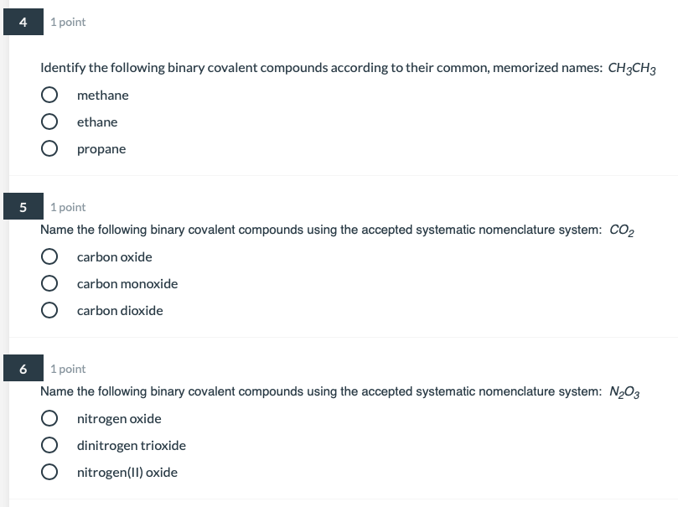Mark carbon dioxide as the answer
678x507 pixels.
[x=49, y=310]
